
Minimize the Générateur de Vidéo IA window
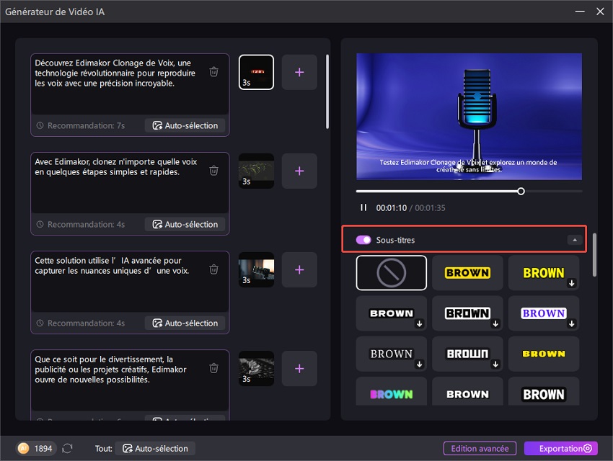[x=580, y=12]
